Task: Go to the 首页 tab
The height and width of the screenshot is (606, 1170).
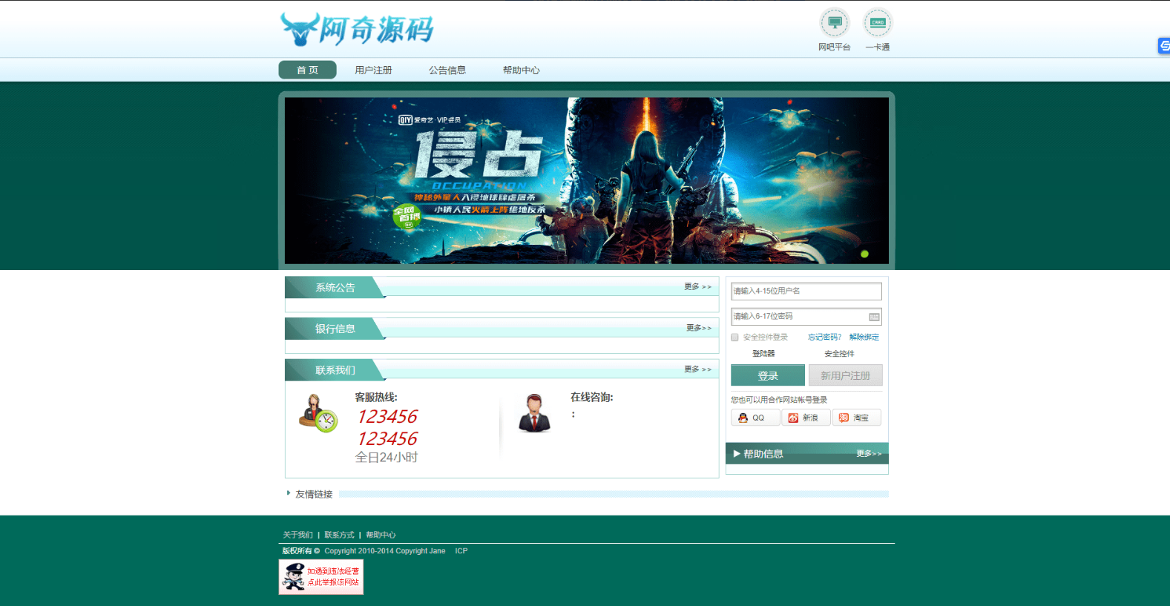Action: pyautogui.click(x=307, y=70)
